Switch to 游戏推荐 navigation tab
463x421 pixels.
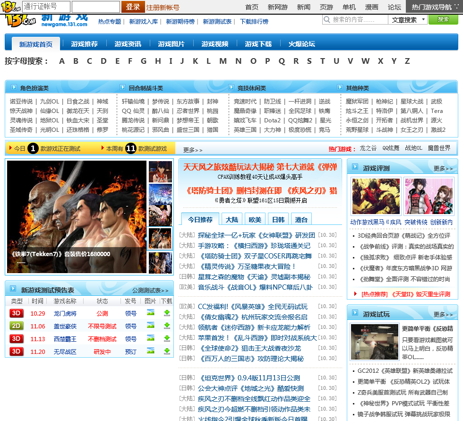85,44
